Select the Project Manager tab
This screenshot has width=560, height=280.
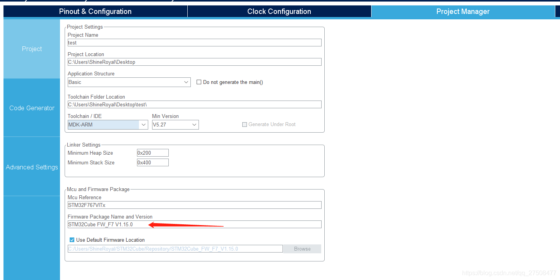pos(463,11)
